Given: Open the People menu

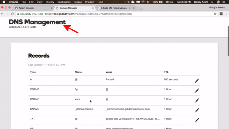Looking at the screenshot, I should [78, 2].
